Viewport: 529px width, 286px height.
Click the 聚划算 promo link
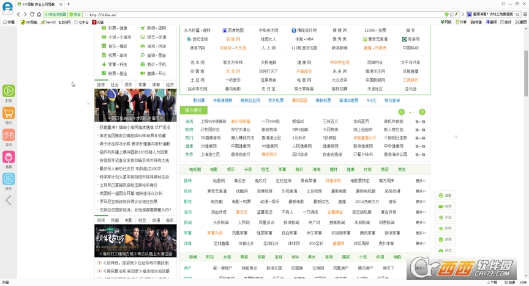pyautogui.click(x=199, y=100)
